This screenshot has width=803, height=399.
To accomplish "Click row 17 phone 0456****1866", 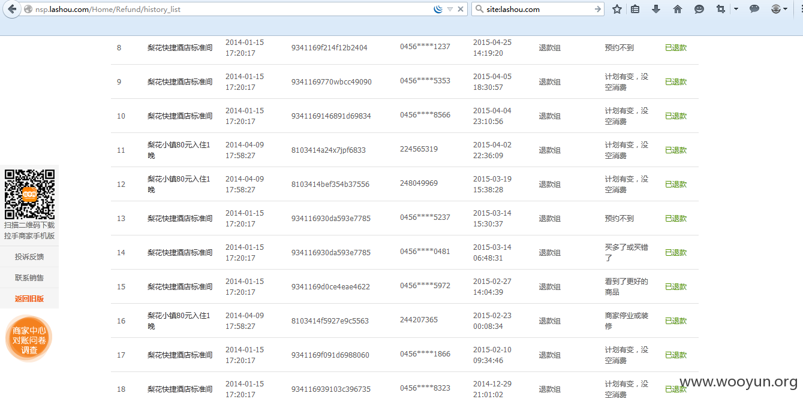I will (425, 353).
